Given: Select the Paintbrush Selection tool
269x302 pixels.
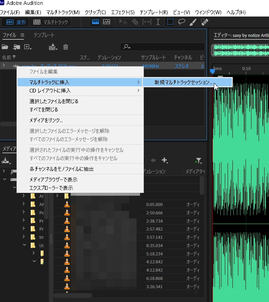Looking at the screenshot, I should (193, 22).
